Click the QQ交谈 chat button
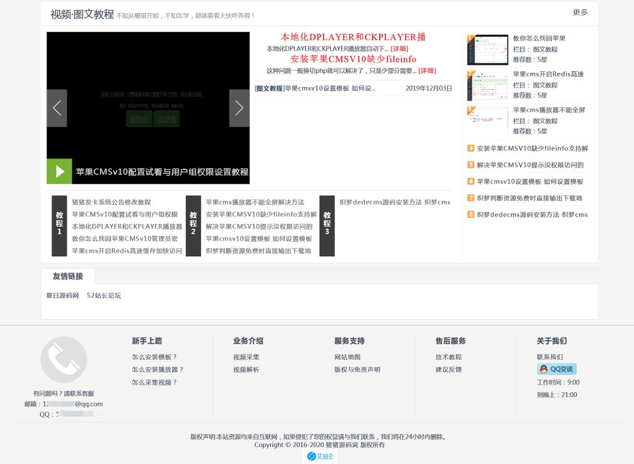 [x=557, y=369]
